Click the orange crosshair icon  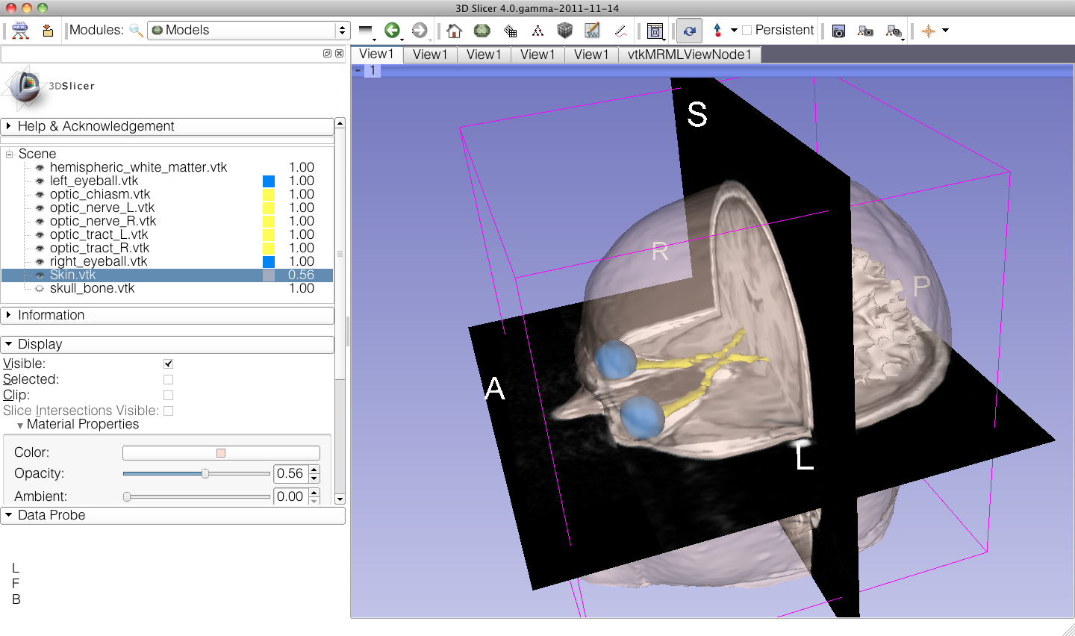coord(928,31)
